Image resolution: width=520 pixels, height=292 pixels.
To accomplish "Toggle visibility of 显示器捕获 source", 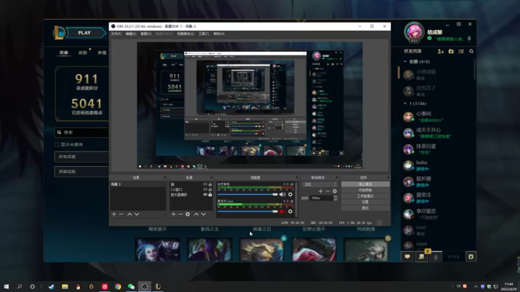I will pyautogui.click(x=205, y=195).
